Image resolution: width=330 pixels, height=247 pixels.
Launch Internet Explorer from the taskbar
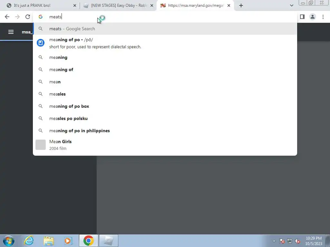[x=29, y=241]
